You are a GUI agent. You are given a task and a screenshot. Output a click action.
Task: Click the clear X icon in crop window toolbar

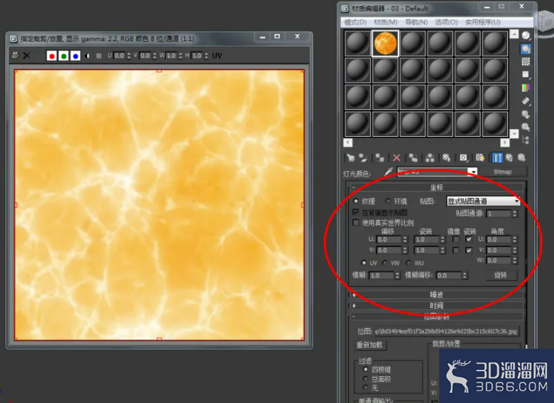27,56
